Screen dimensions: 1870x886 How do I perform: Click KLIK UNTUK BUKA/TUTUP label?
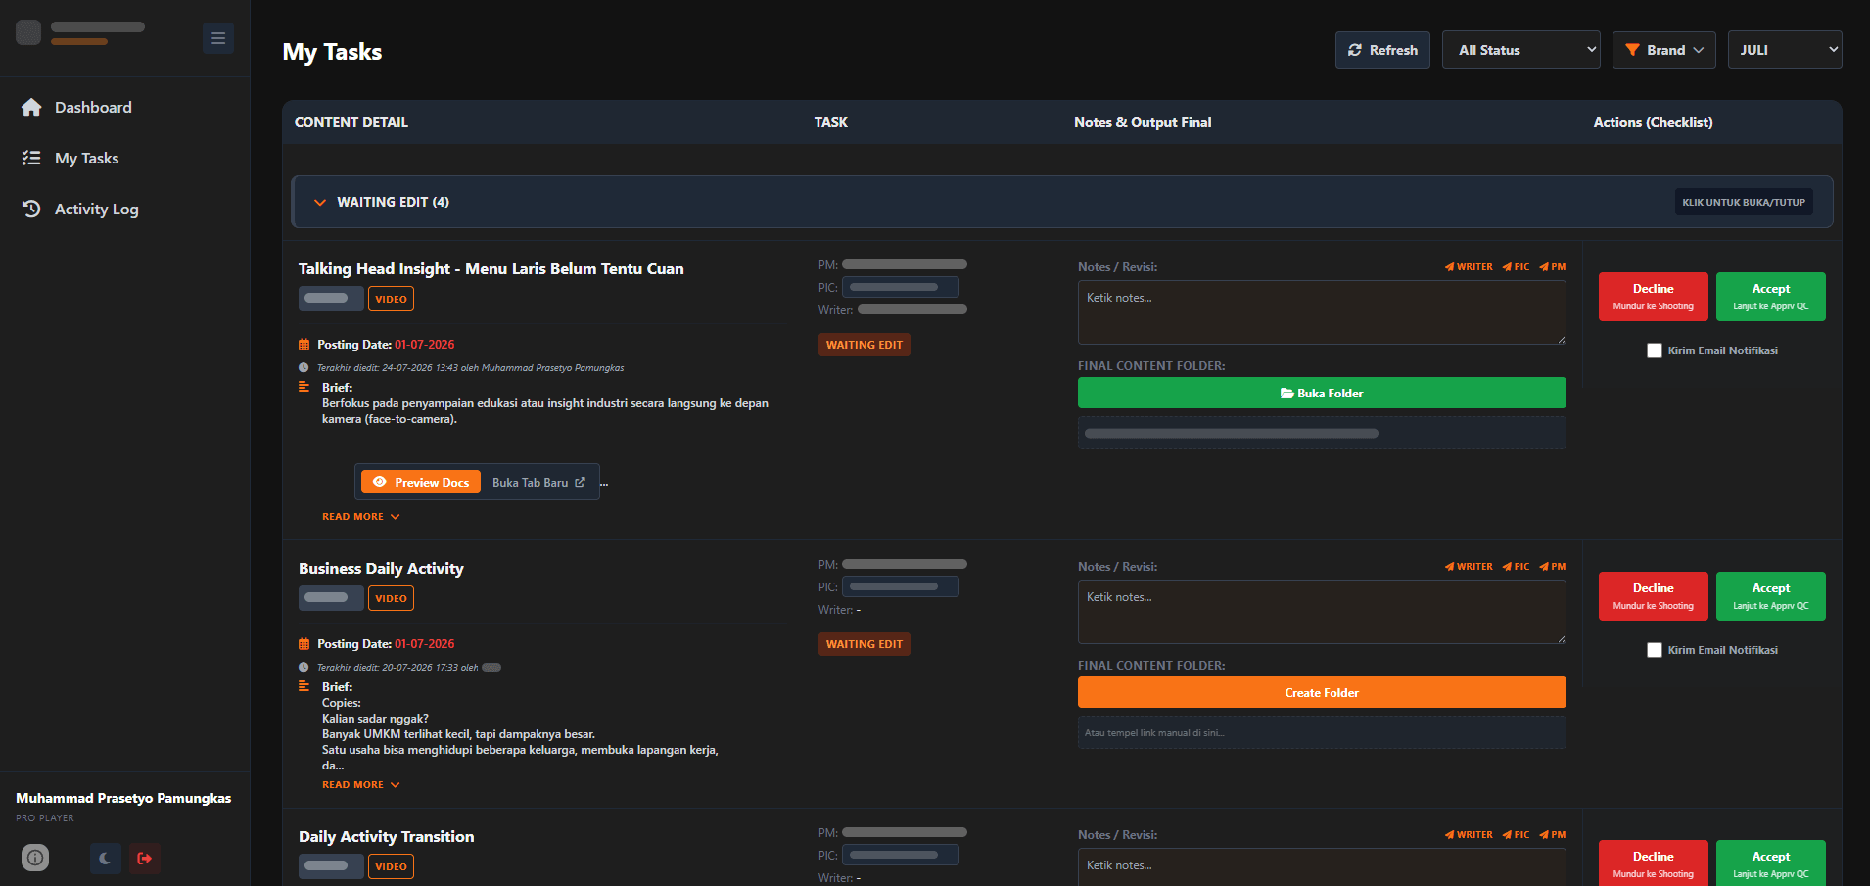(1744, 202)
